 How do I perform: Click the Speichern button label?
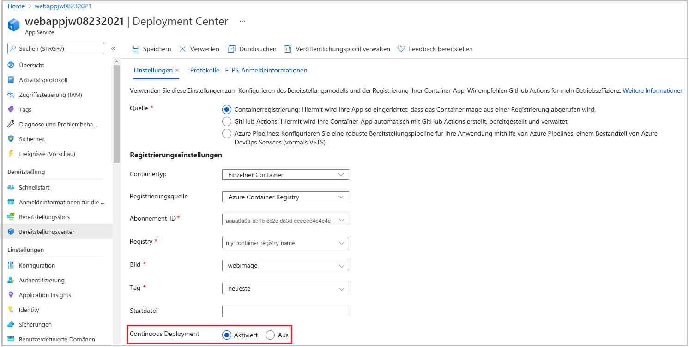tap(157, 49)
